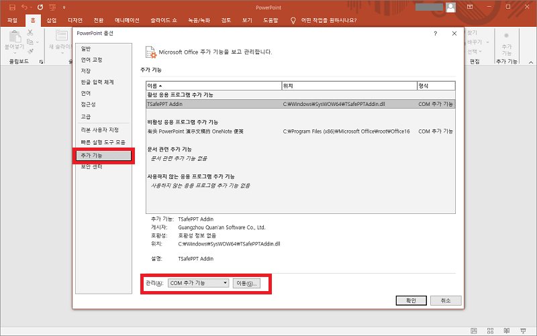Open the 도움말 ribbon tab
This screenshot has height=336, width=537.
click(271, 21)
